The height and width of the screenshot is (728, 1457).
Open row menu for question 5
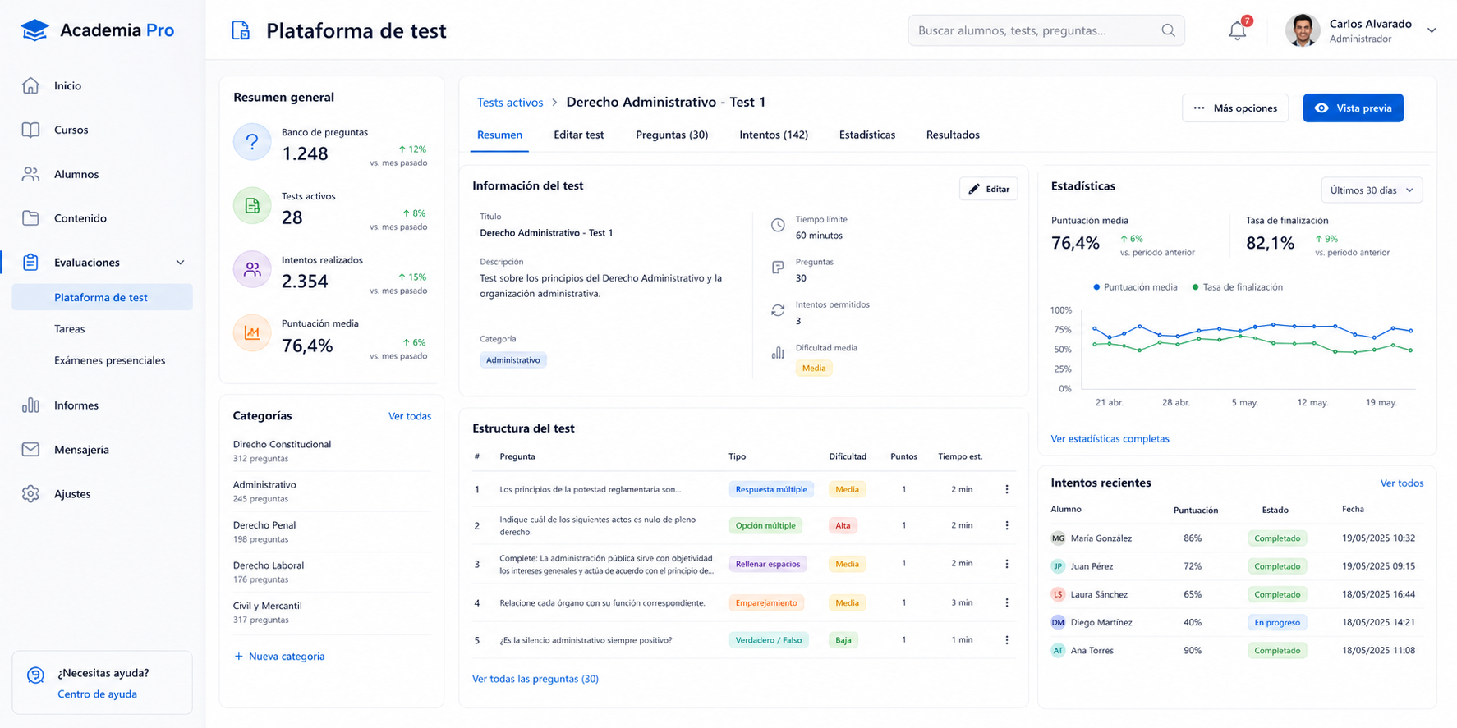coord(1007,640)
